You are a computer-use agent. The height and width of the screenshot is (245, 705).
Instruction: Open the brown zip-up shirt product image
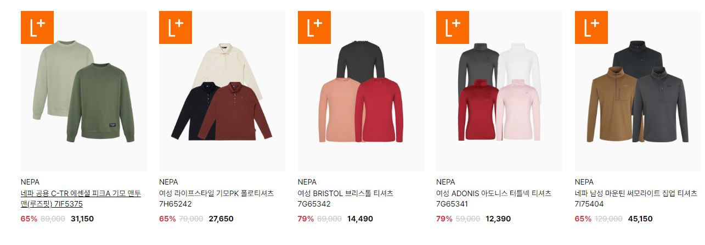pos(638,91)
